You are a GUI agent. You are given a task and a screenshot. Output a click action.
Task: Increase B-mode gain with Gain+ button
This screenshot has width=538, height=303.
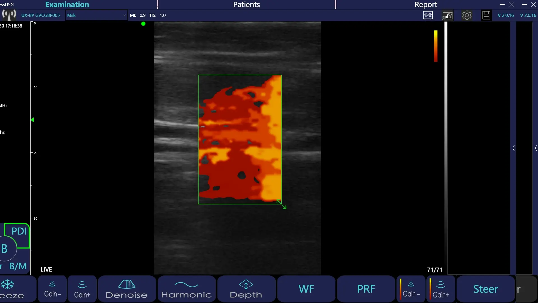82,289
